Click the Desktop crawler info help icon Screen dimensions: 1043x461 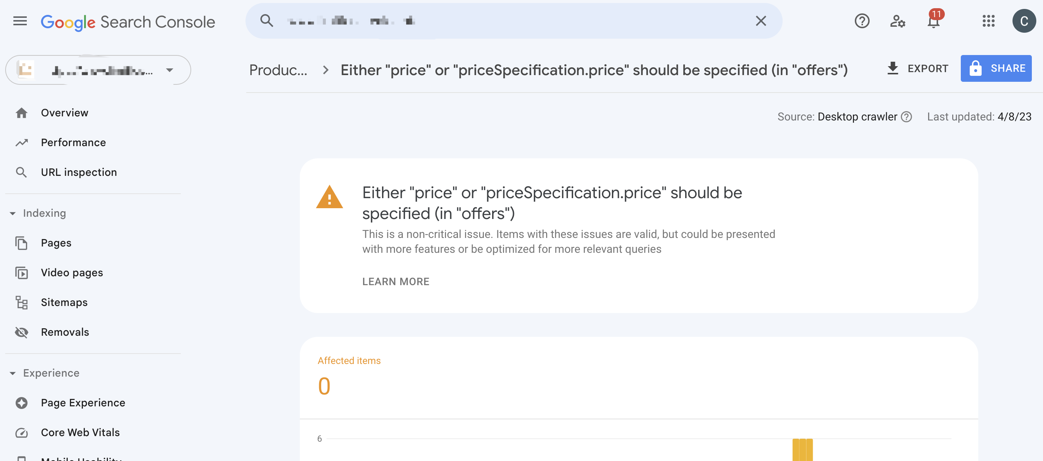(906, 117)
